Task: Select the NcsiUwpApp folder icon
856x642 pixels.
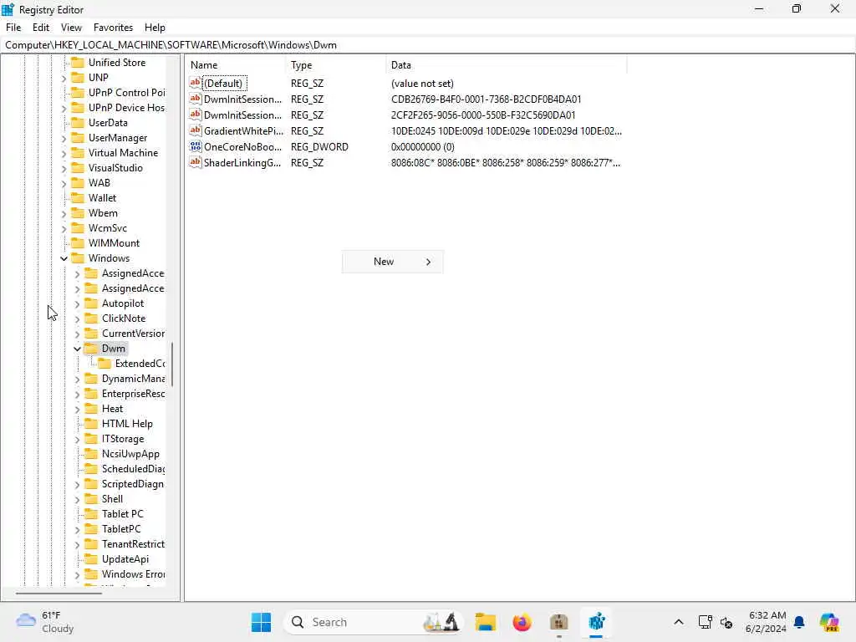Action: point(91,454)
